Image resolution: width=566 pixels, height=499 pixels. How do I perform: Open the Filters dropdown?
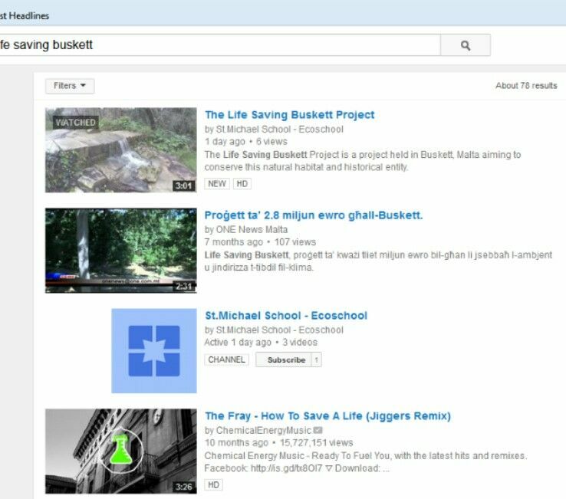69,86
